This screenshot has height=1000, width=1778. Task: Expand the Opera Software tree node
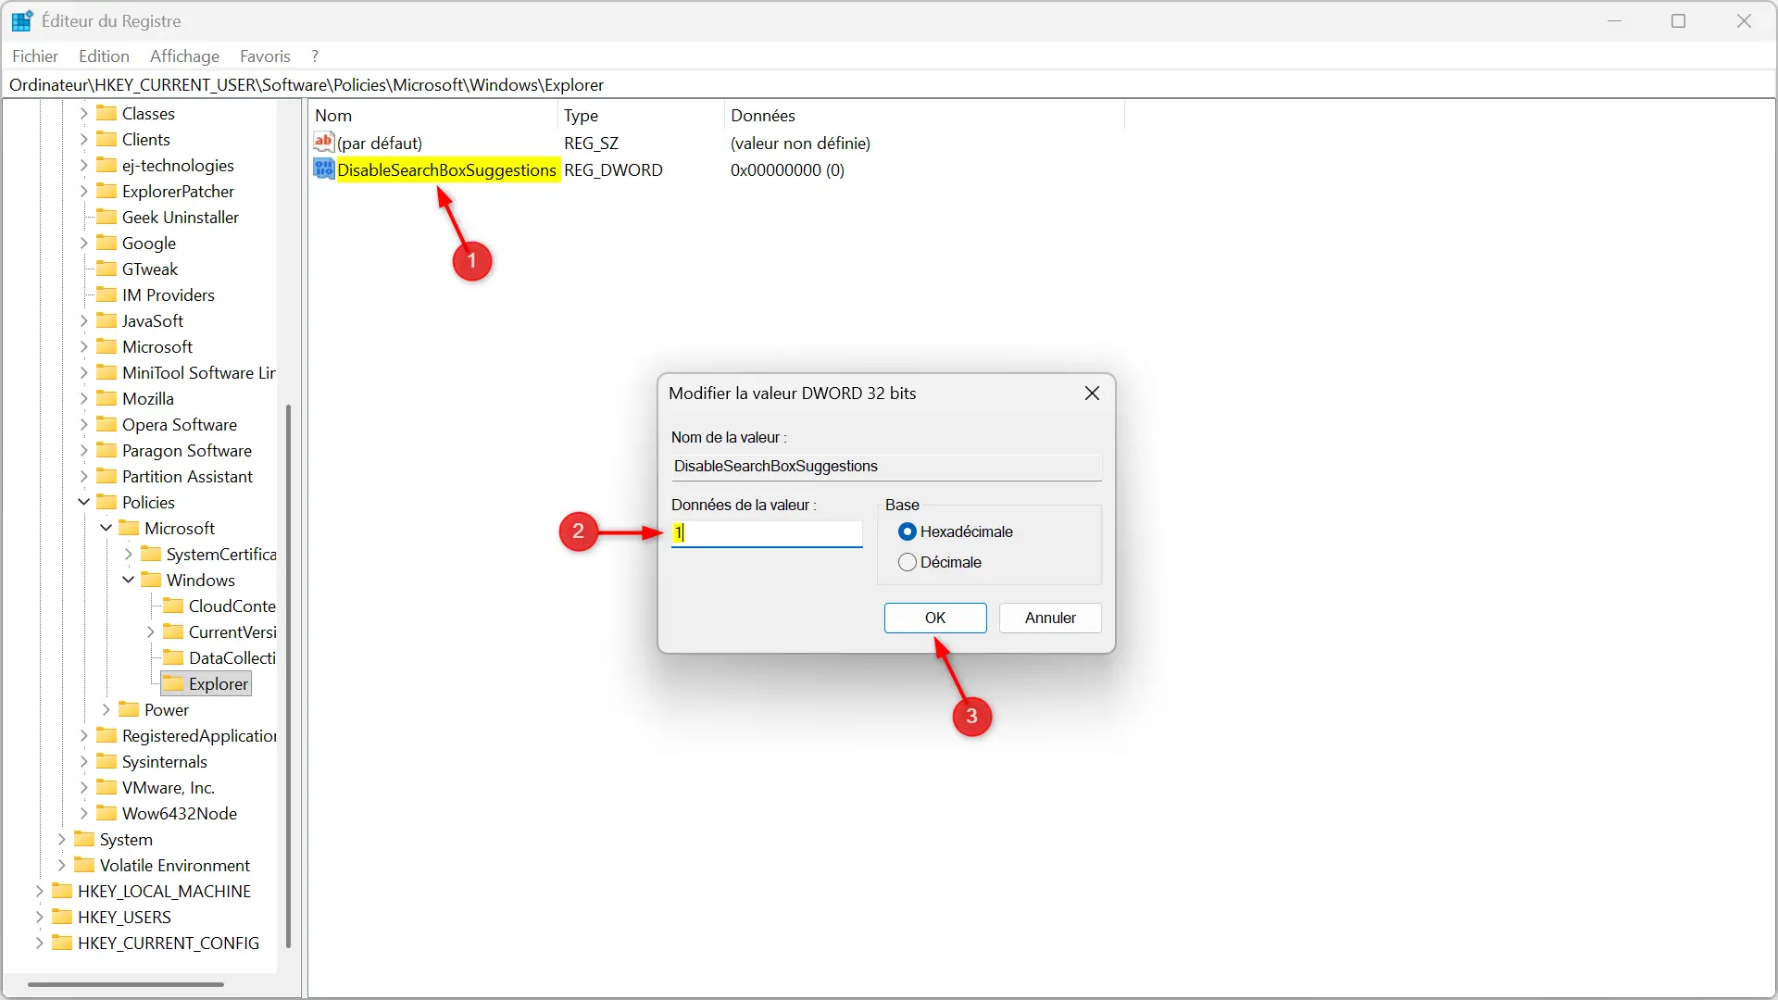coord(84,424)
